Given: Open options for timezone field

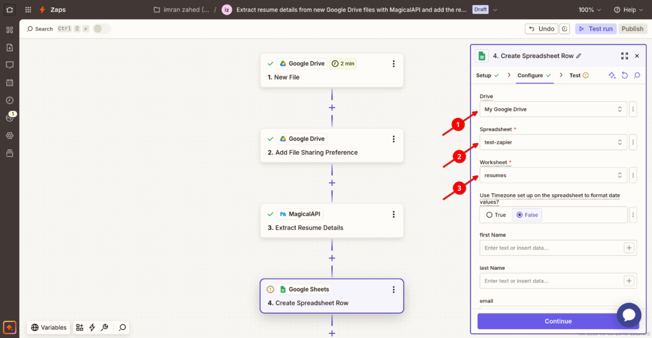Looking at the screenshot, I should (x=633, y=215).
